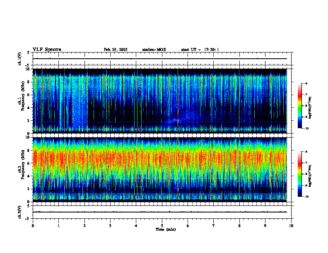Click the "3" tick on Time axis
The height and width of the screenshot is (253, 328).
pos(110,226)
